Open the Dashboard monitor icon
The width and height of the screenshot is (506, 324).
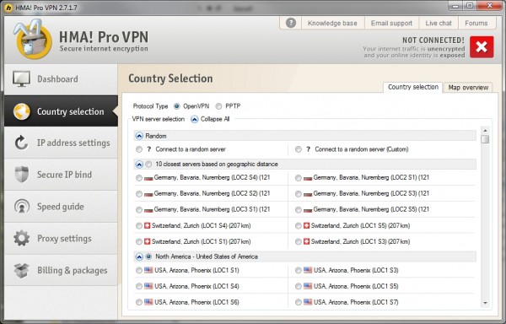21,79
